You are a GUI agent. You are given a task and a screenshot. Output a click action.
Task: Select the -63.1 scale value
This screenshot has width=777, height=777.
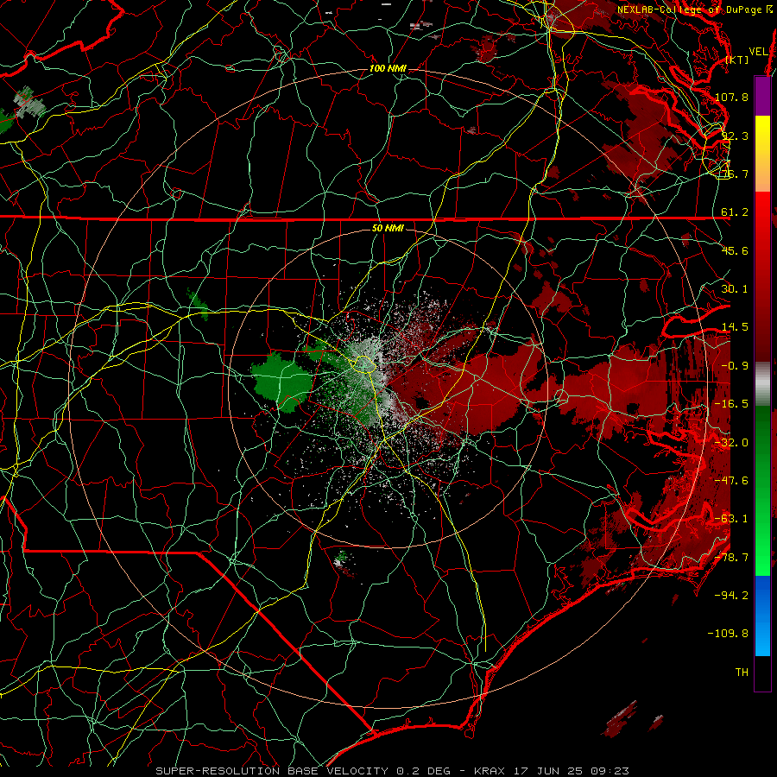tap(731, 519)
